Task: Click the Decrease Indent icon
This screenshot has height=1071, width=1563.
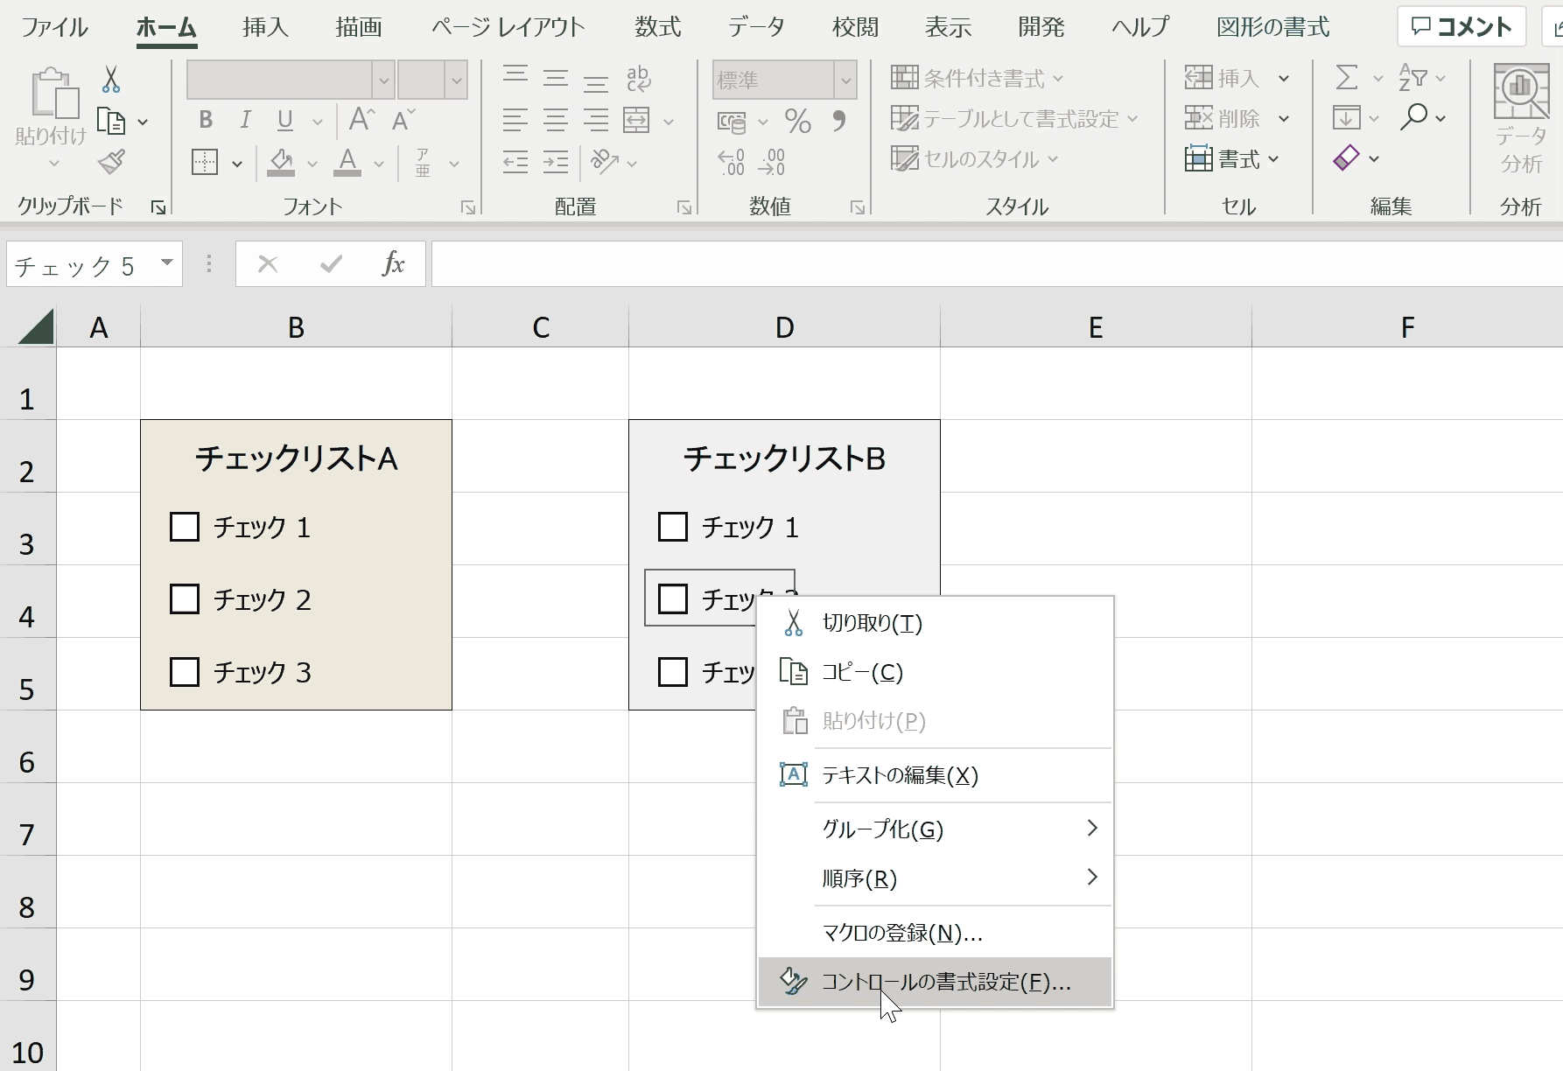Action: pos(515,162)
